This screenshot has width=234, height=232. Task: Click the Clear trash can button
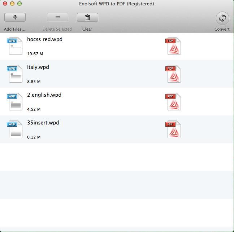point(88,17)
